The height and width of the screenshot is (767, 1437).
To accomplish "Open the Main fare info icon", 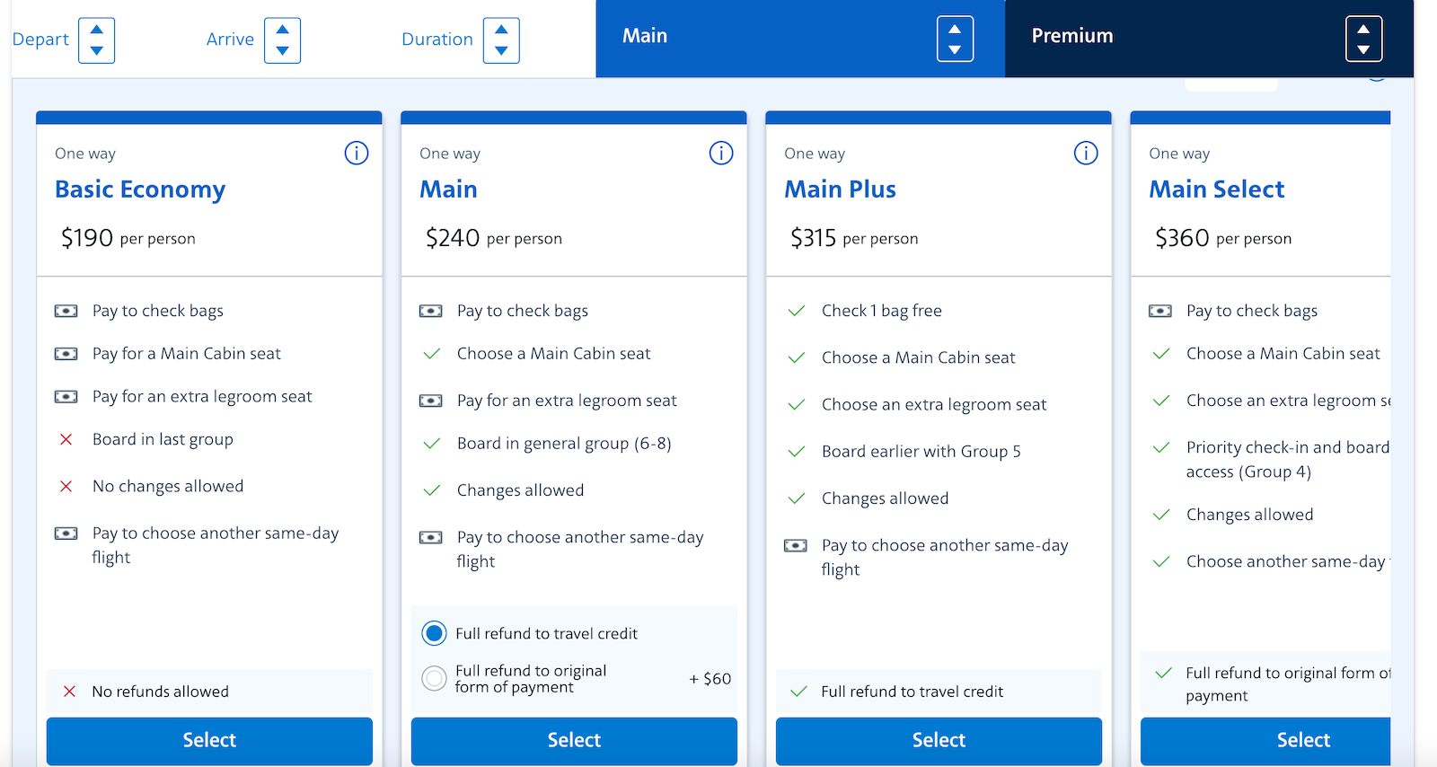I will pyautogui.click(x=721, y=154).
